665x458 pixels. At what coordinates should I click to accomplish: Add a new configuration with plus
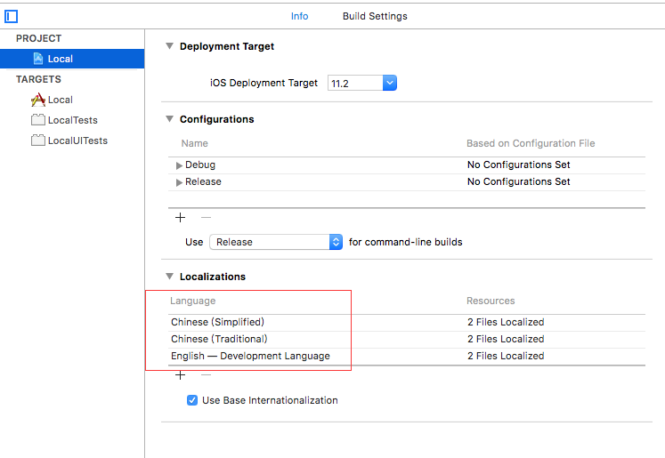[180, 217]
